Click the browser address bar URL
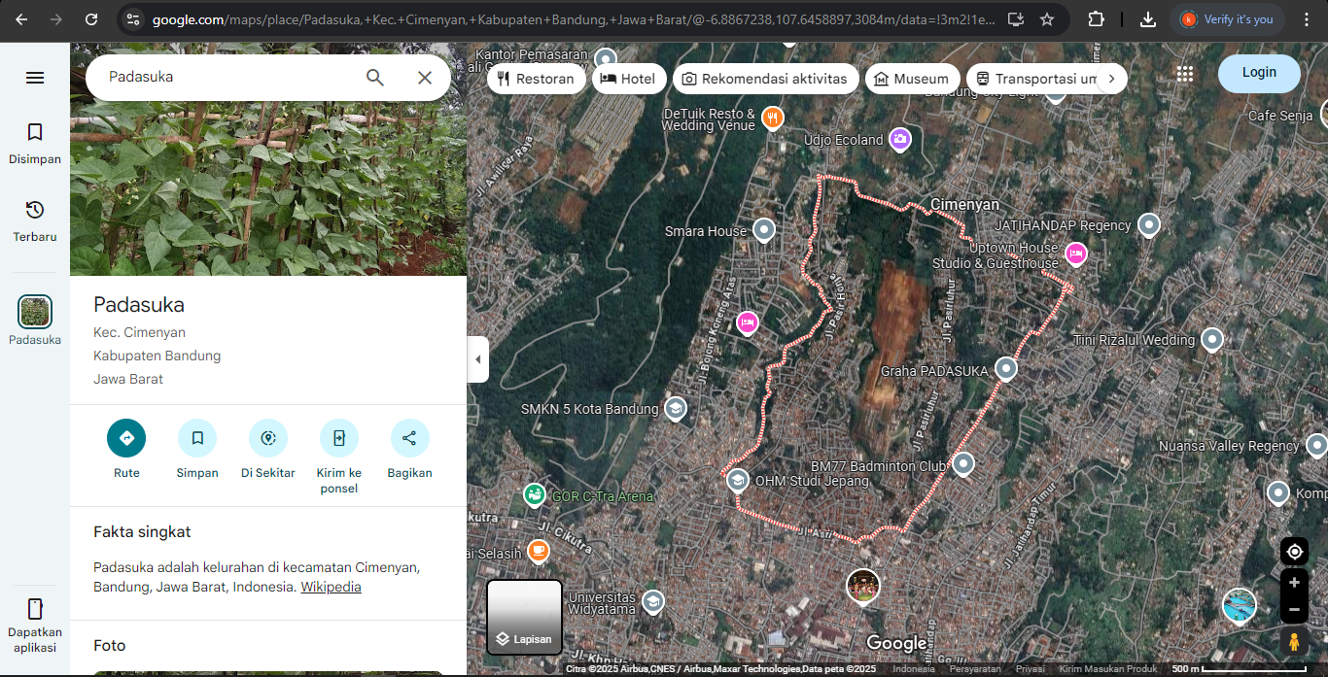This screenshot has width=1328, height=677. (x=574, y=19)
